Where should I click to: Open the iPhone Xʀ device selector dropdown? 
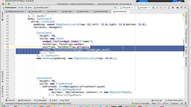126,7
